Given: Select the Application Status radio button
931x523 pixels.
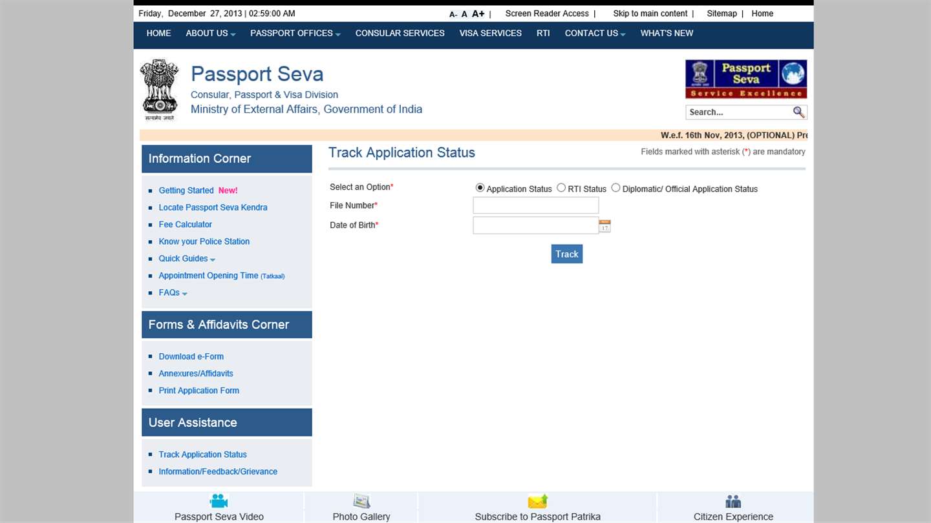Looking at the screenshot, I should pos(480,188).
